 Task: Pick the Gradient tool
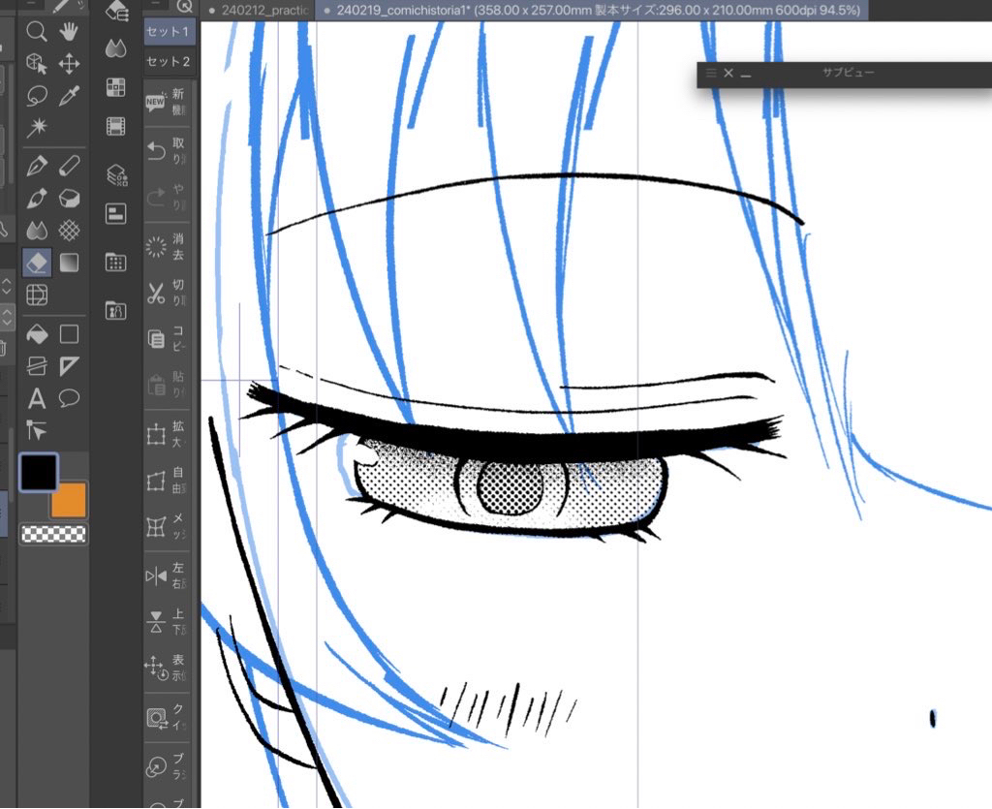(x=69, y=263)
